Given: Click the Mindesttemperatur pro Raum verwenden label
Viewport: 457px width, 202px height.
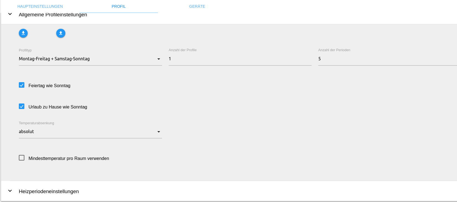Looking at the screenshot, I should coord(69,159).
